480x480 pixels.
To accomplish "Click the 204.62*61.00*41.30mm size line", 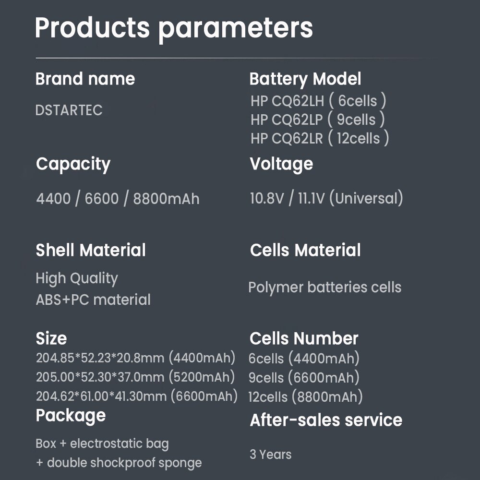I will [x=137, y=396].
